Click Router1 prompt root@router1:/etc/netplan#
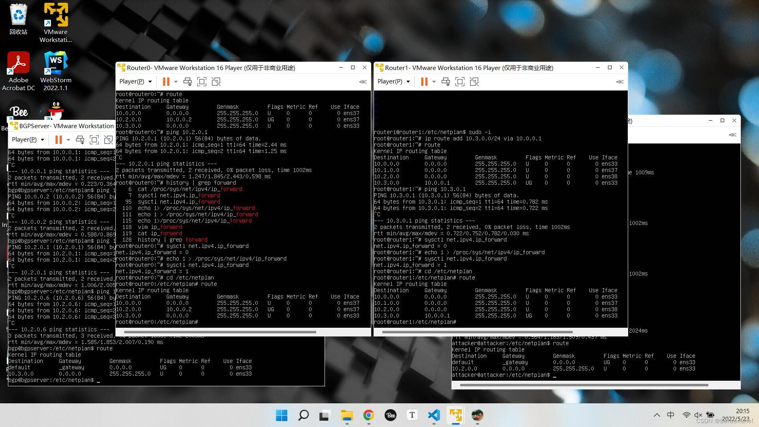Image resolution: width=759 pixels, height=427 pixels. click(415, 322)
